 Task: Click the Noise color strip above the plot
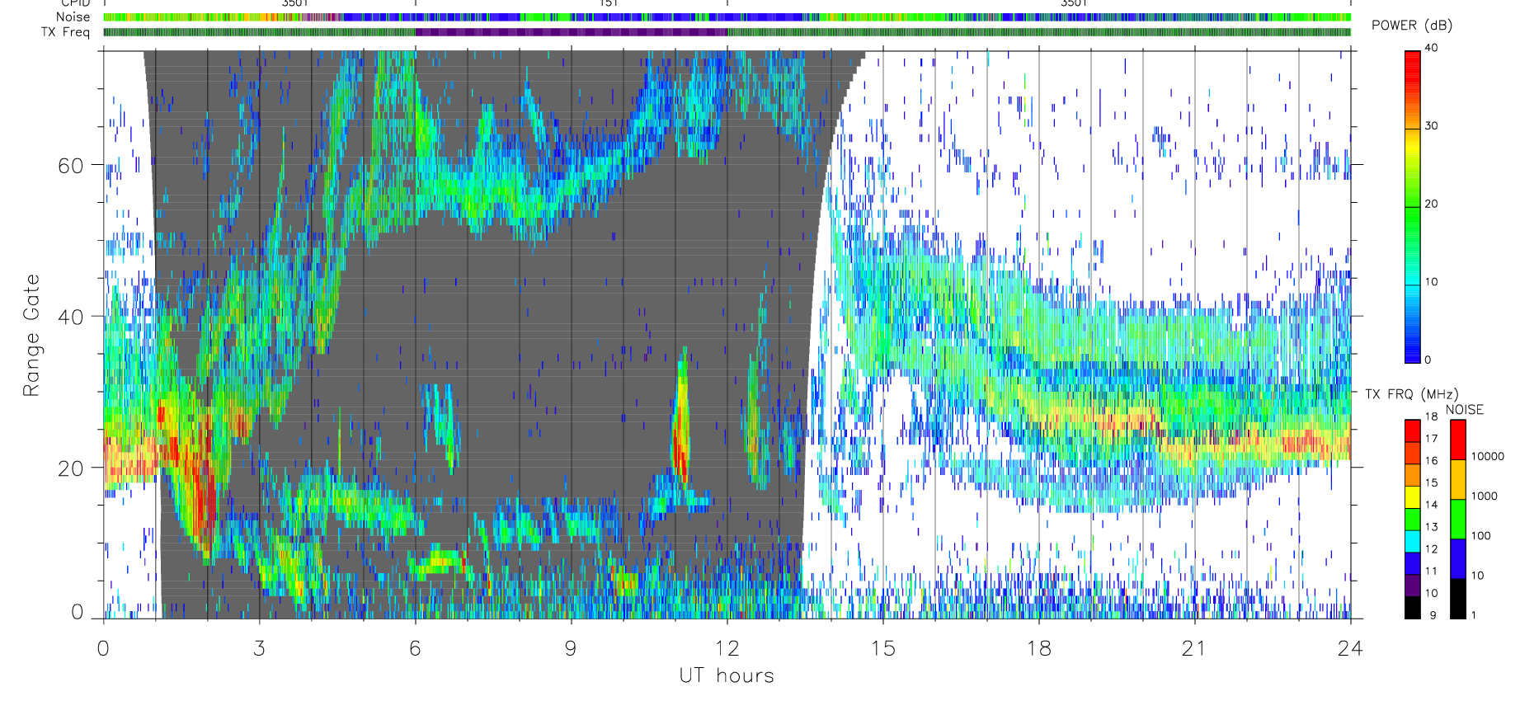(x=727, y=17)
